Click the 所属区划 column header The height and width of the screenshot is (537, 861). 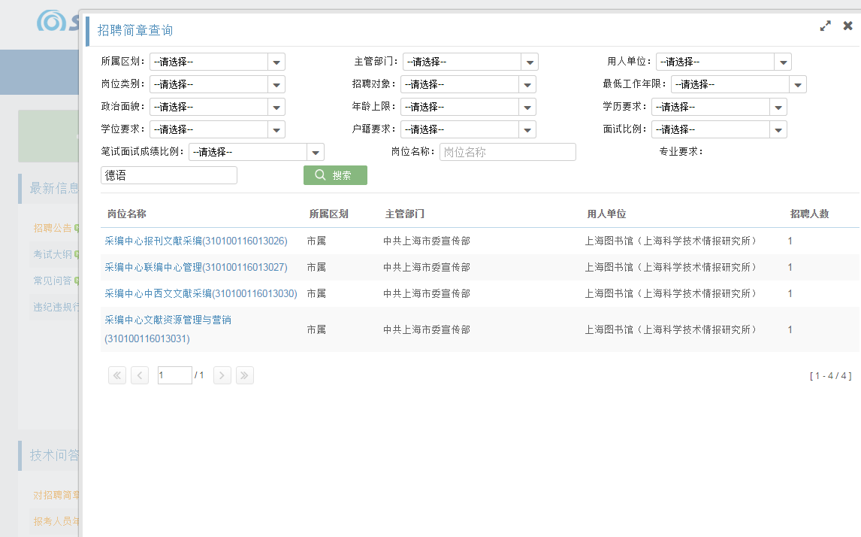click(x=329, y=214)
